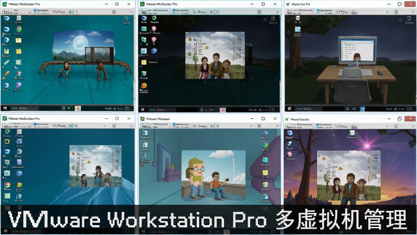Screen dimensions: 417x235
Task: Select family photo window in bottom-right VM
Action: pos(349,175)
